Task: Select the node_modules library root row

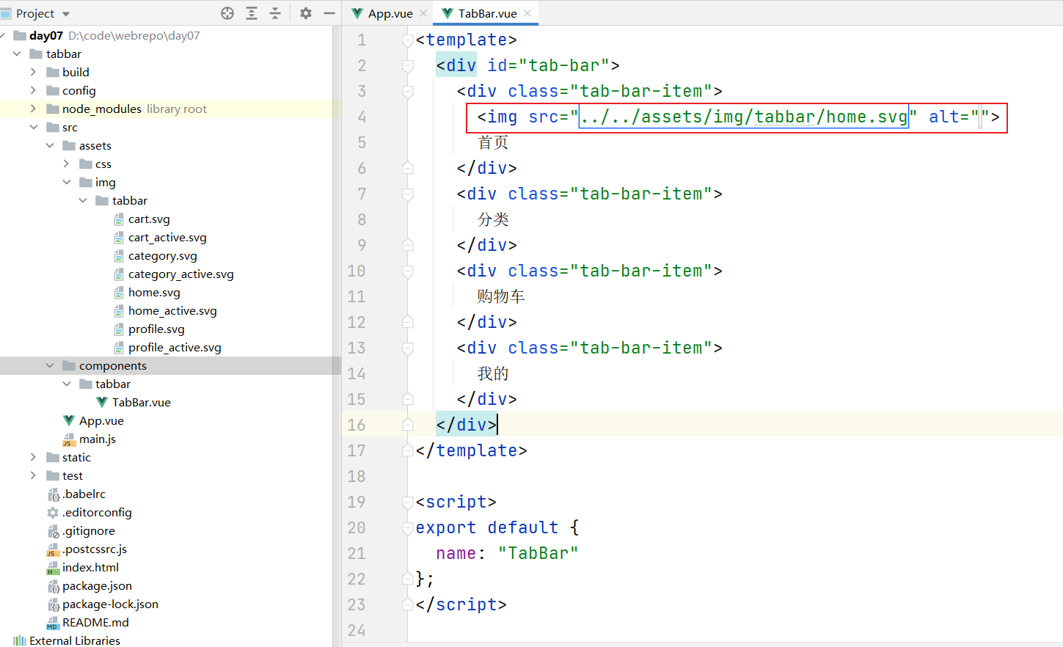Action: [170, 109]
